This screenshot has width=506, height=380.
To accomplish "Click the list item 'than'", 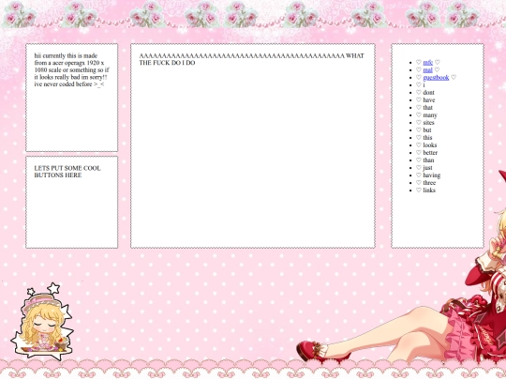I will [428, 160].
